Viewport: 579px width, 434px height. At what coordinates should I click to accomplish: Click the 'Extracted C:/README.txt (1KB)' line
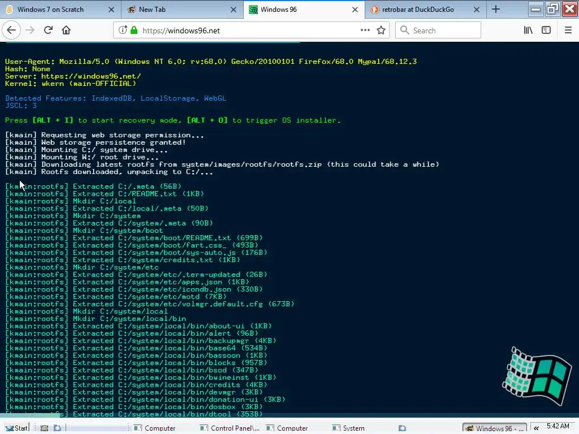(x=105, y=194)
